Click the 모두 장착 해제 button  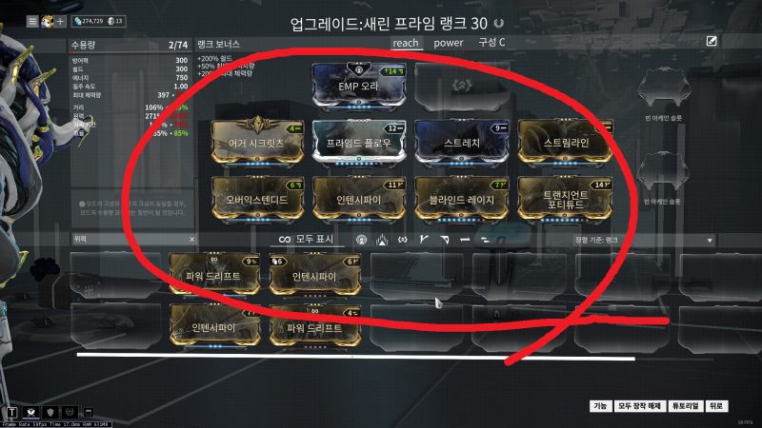[639, 406]
